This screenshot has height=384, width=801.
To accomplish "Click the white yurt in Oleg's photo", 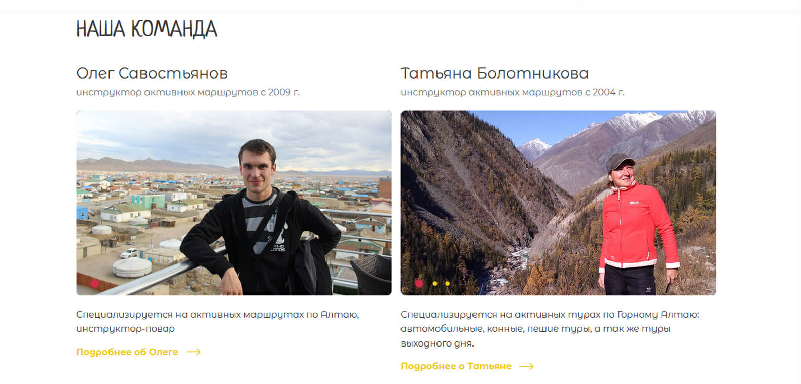I will pos(132,267).
